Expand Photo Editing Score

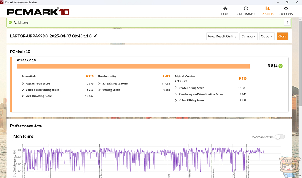pyautogui.click(x=176, y=88)
